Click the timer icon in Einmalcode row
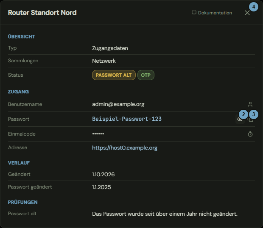This screenshot has width=263, height=228. pos(250,134)
